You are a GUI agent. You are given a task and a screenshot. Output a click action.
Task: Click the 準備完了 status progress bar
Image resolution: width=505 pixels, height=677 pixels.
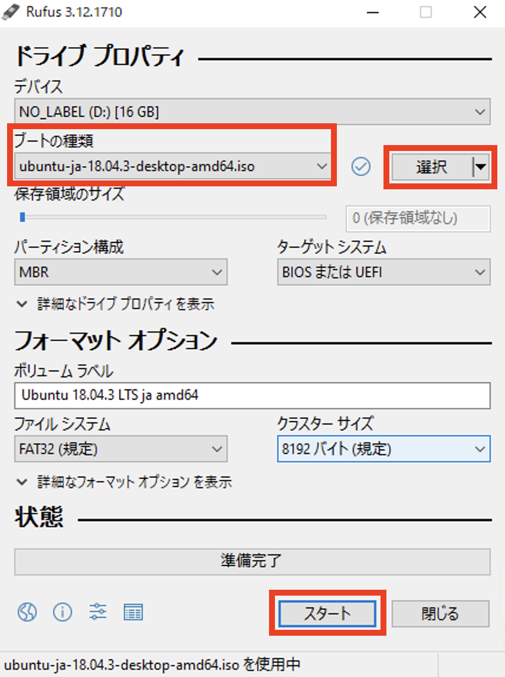click(x=252, y=561)
